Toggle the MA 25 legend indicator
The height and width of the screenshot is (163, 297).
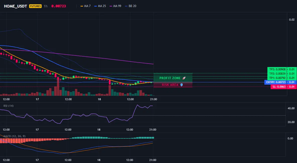tap(100, 6)
